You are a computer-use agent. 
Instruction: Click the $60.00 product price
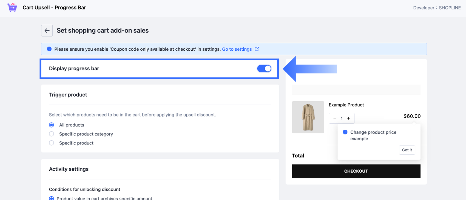tap(412, 116)
